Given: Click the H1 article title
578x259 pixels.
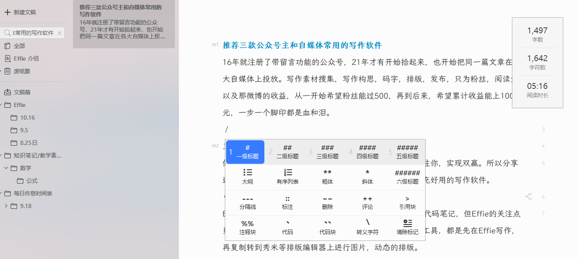Looking at the screenshot, I should (x=302, y=45).
